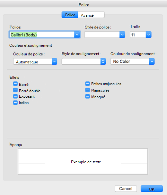Image resolution: width=167 pixels, height=195 pixels.
Task: Open the Couleur de soulignement No Color dropdown
Action: [132, 61]
